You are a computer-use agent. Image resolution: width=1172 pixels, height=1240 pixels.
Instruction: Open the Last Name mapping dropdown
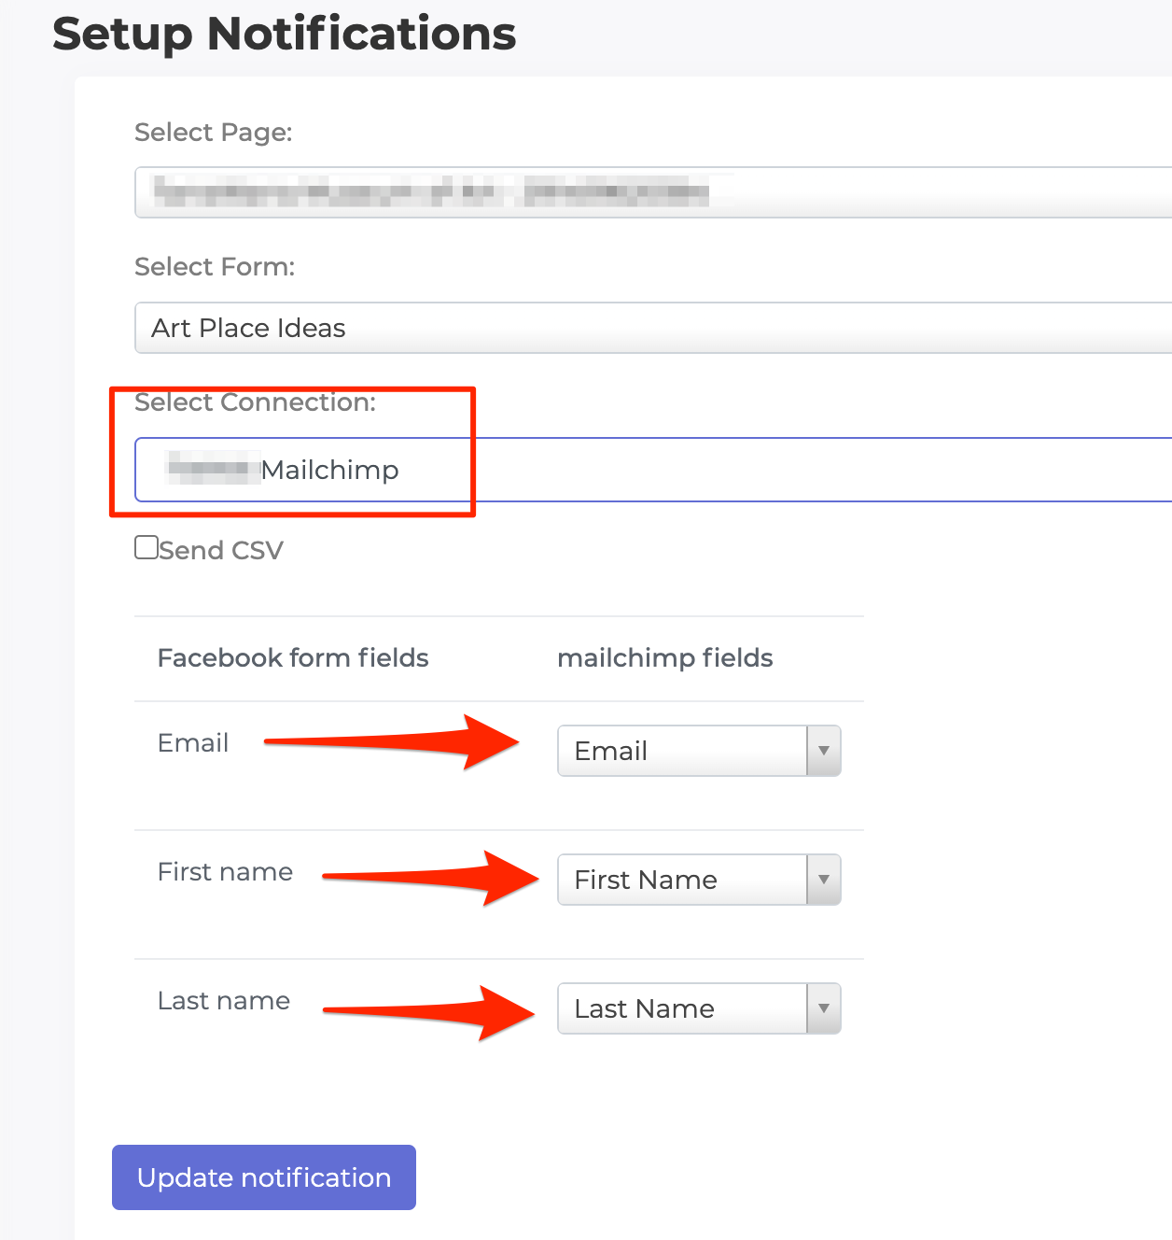(681, 1008)
